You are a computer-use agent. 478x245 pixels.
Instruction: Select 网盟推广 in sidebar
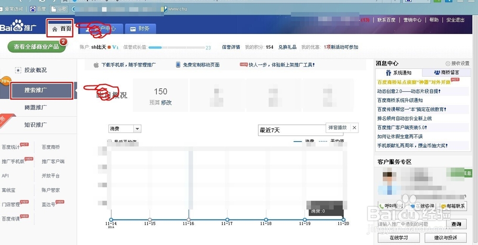(x=35, y=107)
